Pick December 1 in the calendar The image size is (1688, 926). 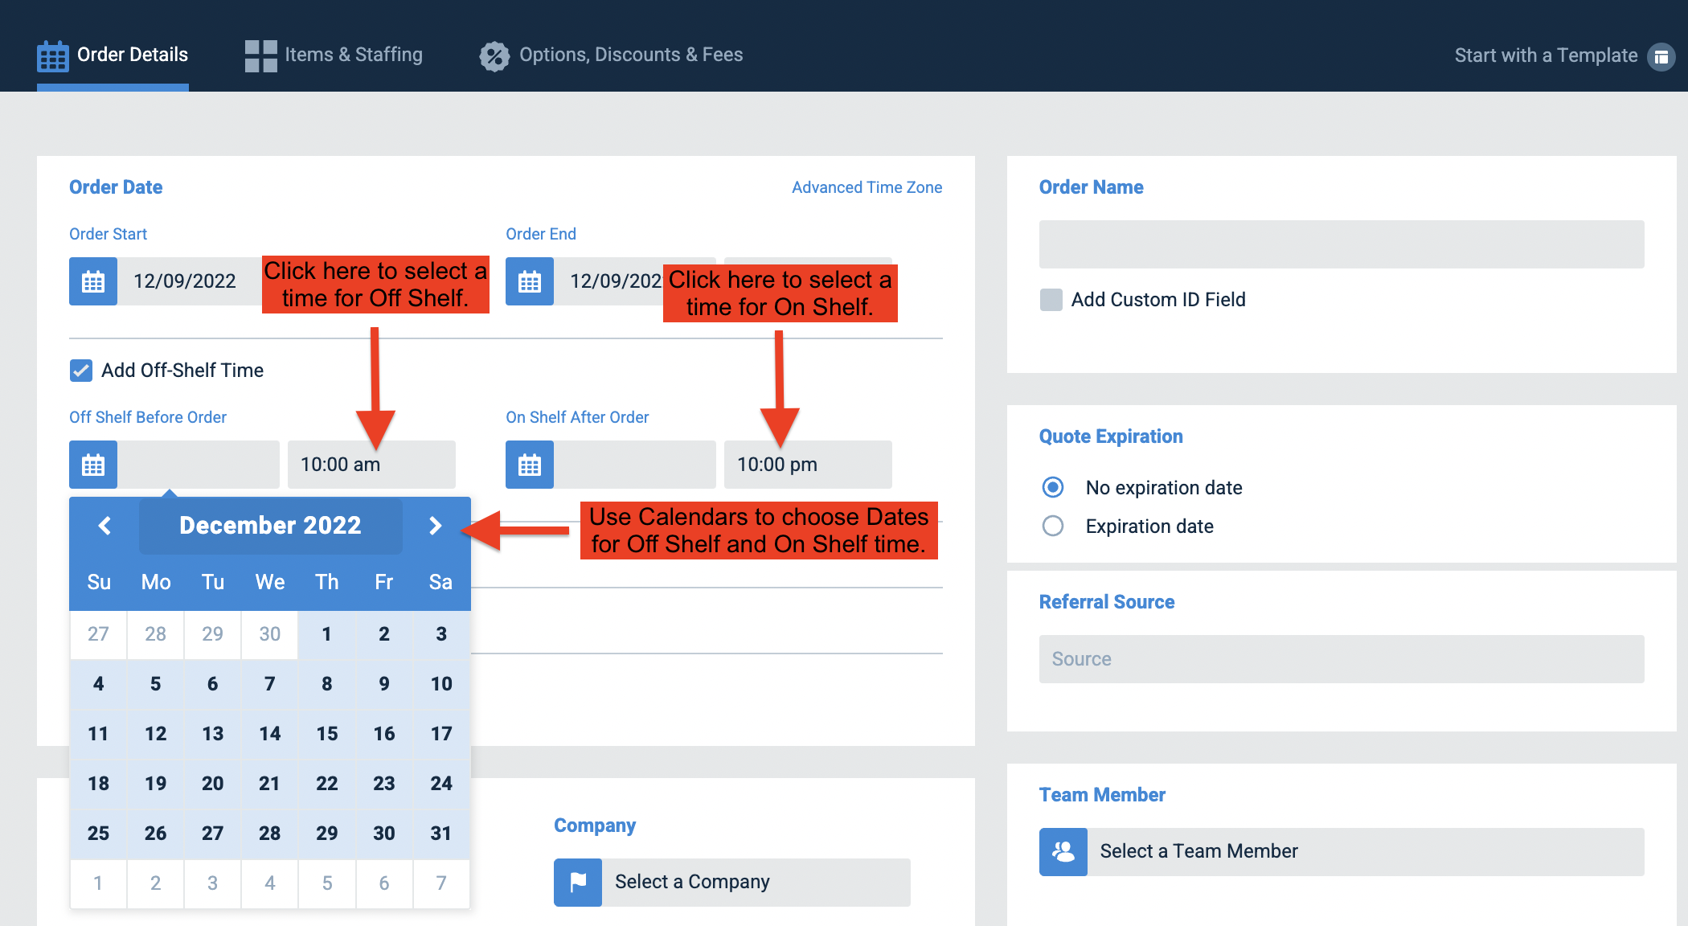[326, 634]
